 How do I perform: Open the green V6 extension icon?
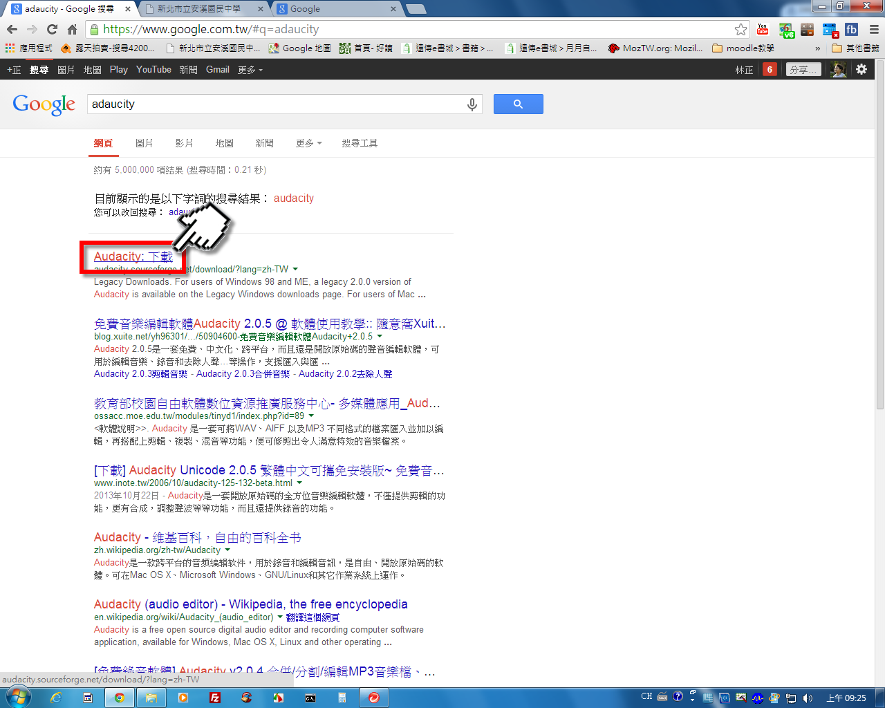[786, 30]
